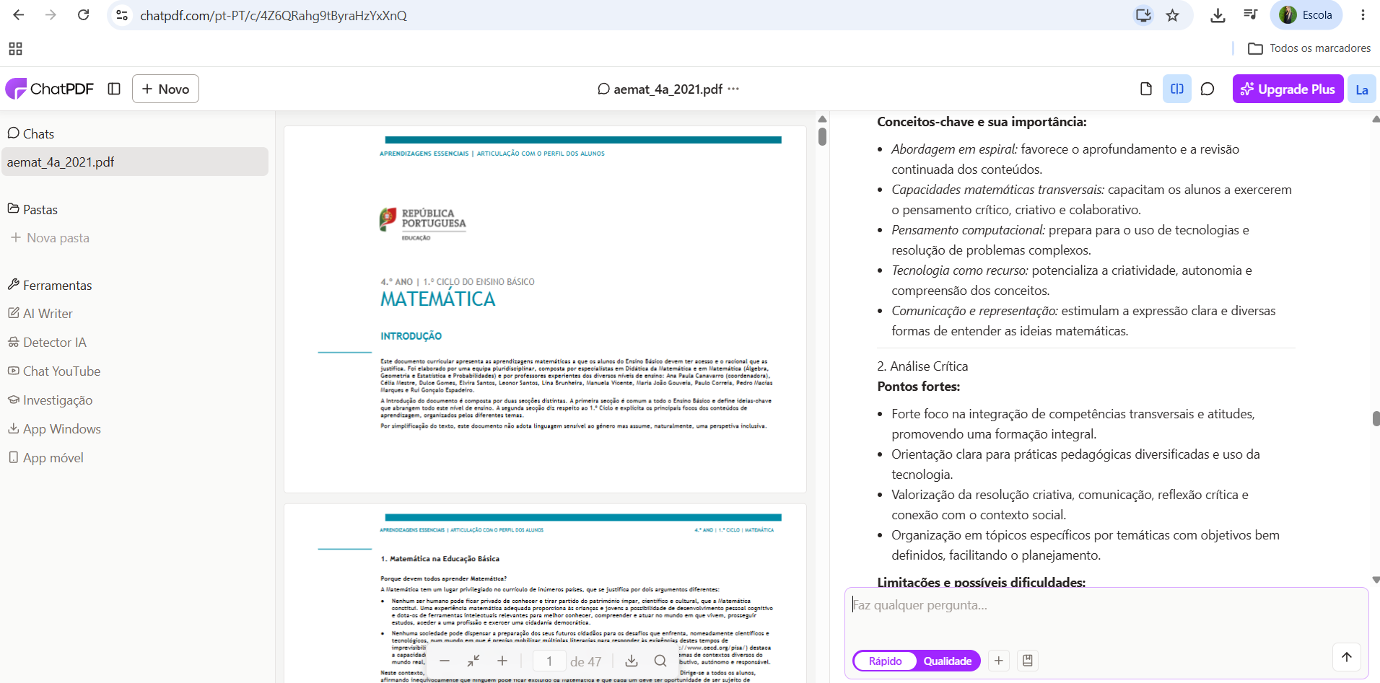The image size is (1380, 683).
Task: Click the install app icon in address bar
Action: [1143, 15]
